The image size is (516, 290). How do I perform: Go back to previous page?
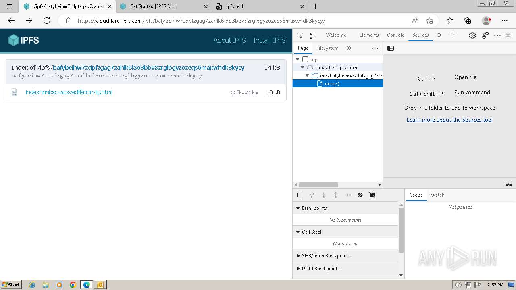tap(11, 21)
